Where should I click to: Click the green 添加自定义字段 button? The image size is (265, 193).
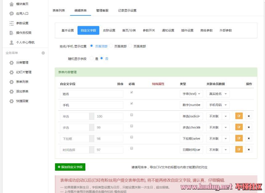70,167
